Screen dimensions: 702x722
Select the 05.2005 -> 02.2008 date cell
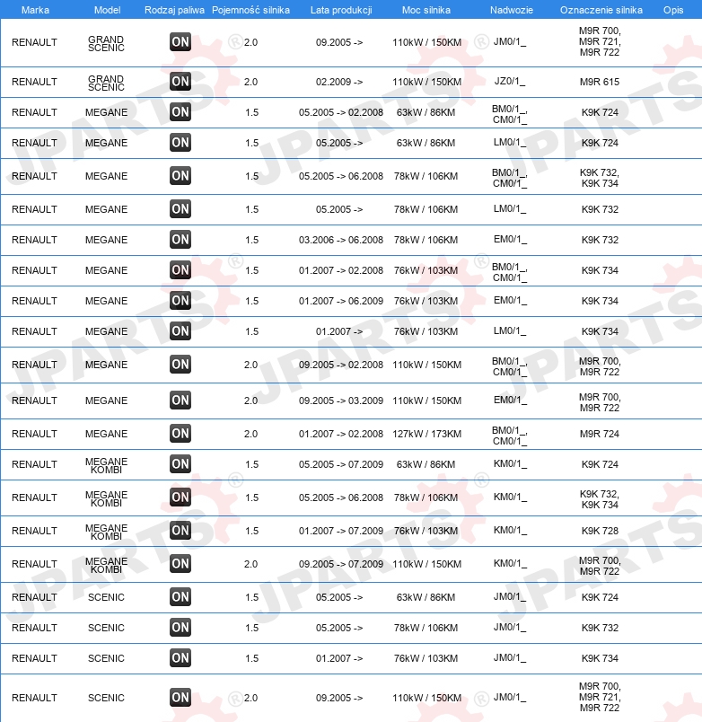click(340, 112)
